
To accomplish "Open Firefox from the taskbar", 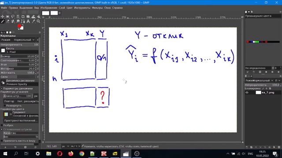I will 70,154.
